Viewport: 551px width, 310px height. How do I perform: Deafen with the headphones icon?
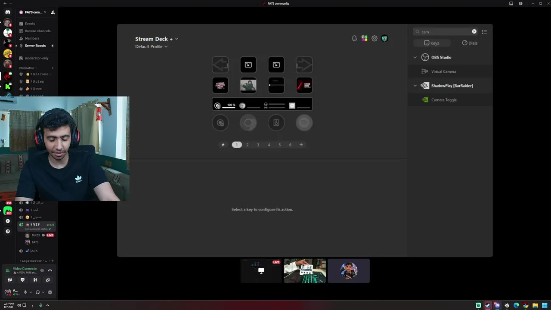point(37,292)
